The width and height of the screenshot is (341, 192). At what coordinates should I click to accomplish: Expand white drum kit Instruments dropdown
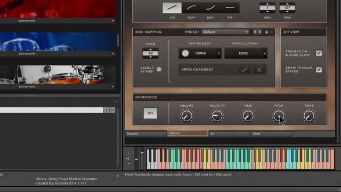tap(112, 86)
